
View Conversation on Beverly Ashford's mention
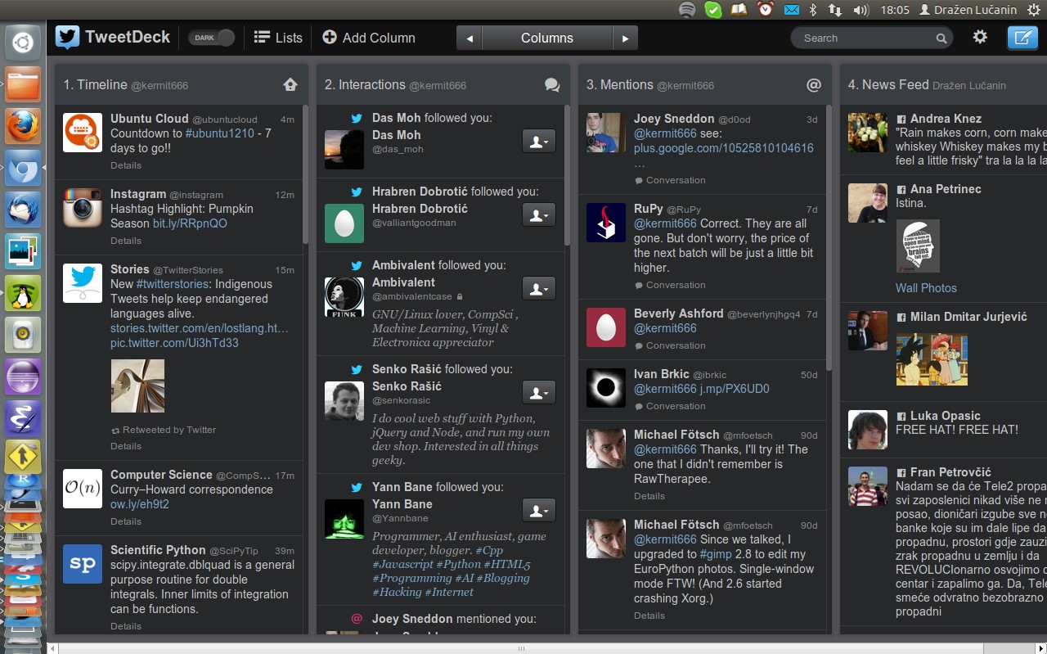click(670, 345)
